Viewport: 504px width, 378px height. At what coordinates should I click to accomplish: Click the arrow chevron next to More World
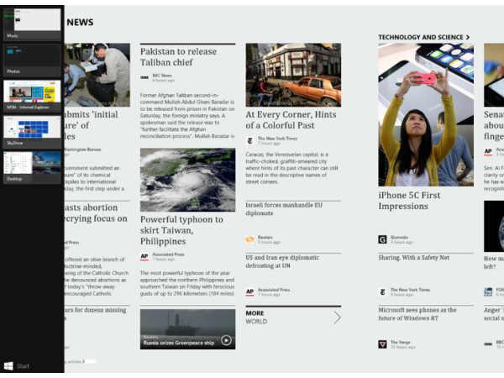pos(337,318)
